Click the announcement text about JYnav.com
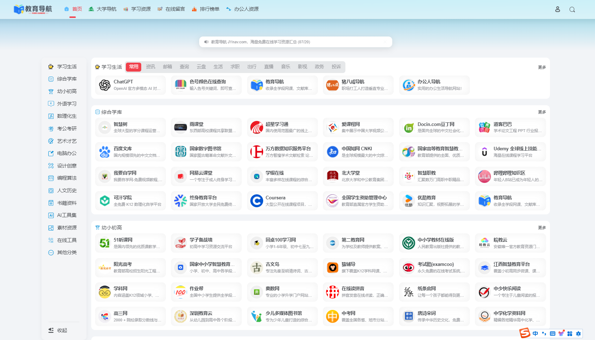This screenshot has width=595, height=340. coord(261,42)
